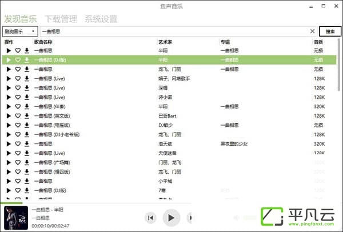Open the now-playing album cover thumbnail
Viewport: 343px width, 232px height.
point(16,218)
